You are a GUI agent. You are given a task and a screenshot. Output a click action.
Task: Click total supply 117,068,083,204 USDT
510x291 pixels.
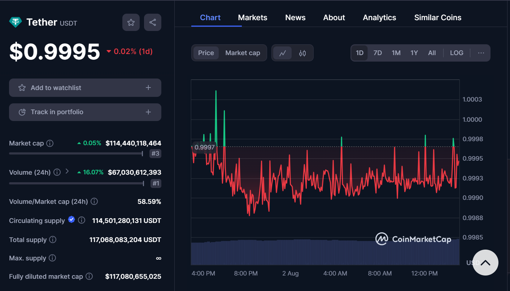point(125,239)
